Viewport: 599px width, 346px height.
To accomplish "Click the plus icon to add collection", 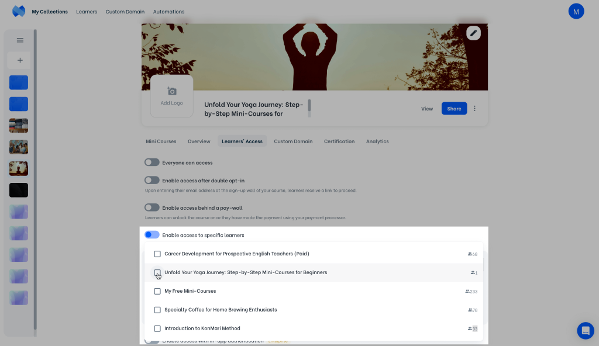I will [20, 60].
